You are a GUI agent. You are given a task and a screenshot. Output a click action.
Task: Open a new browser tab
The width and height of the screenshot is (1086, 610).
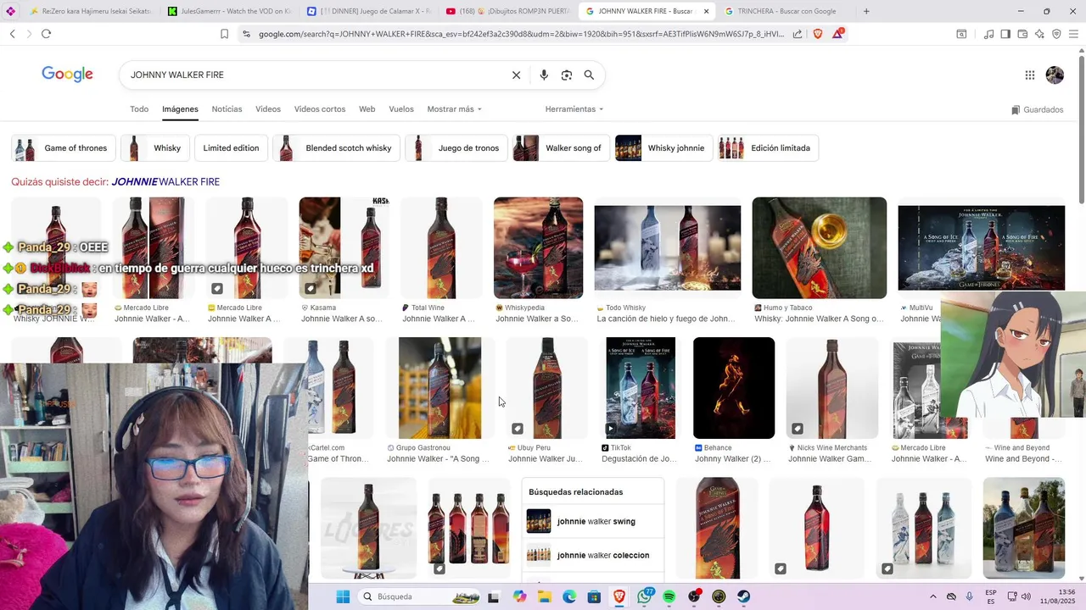pos(866,11)
